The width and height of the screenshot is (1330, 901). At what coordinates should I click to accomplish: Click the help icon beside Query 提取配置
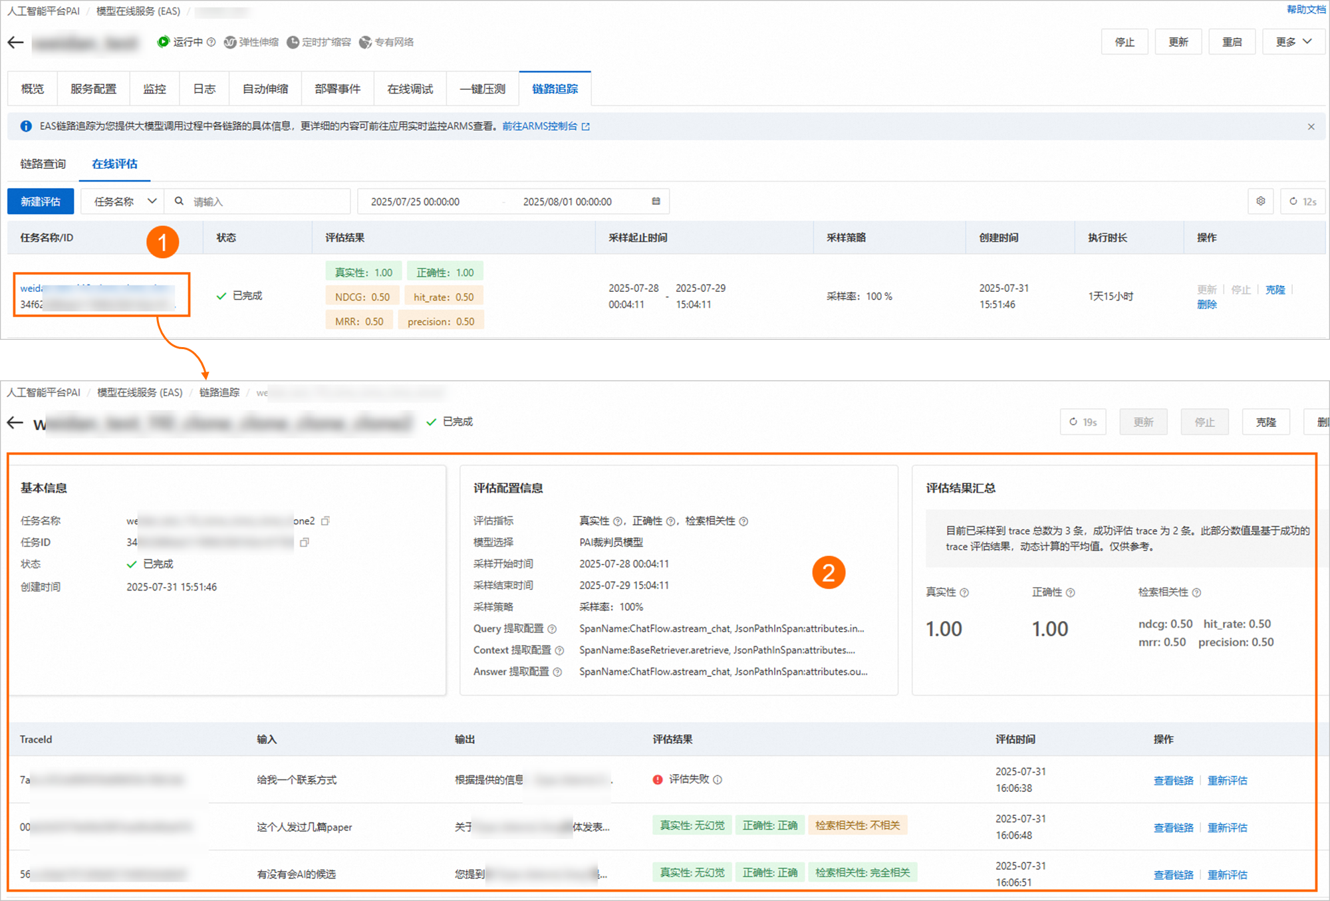(552, 629)
